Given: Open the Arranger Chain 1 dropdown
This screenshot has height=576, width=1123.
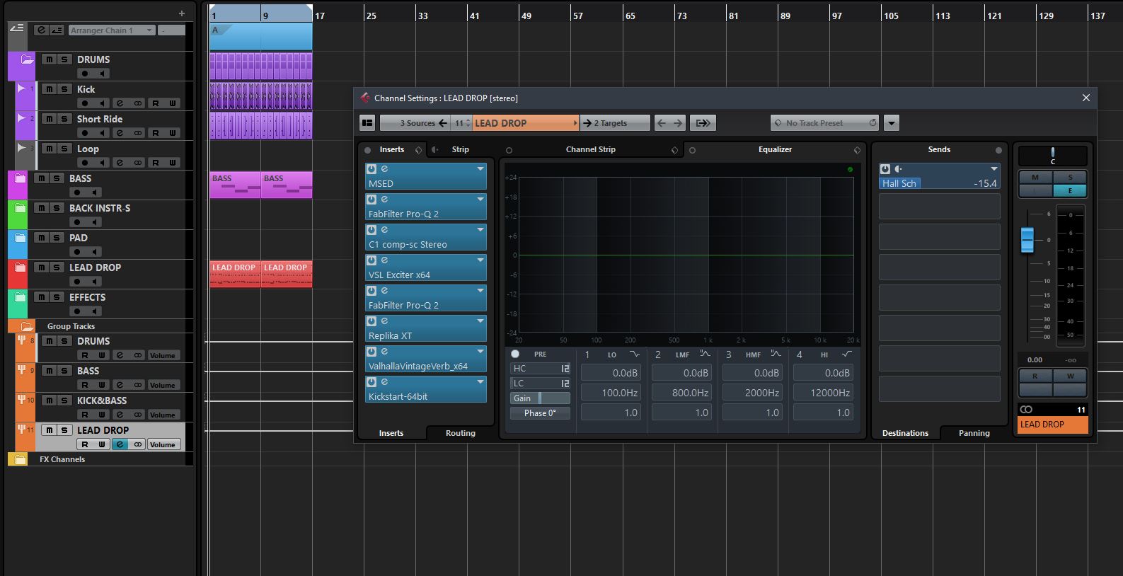Looking at the screenshot, I should pyautogui.click(x=149, y=30).
